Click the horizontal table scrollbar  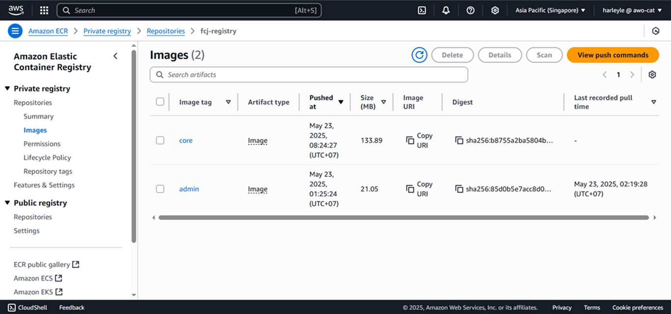coord(403,217)
